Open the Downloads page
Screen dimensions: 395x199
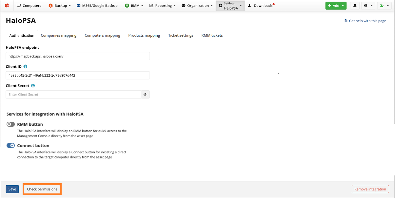[261, 6]
